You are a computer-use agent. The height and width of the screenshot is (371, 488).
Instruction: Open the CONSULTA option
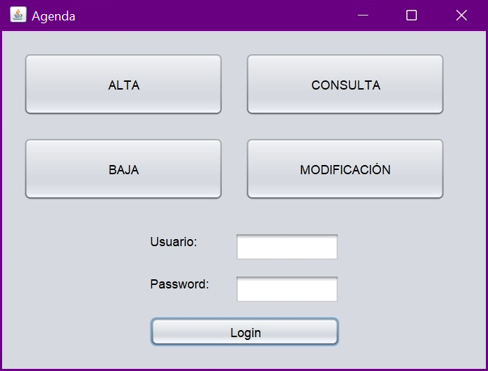click(x=345, y=85)
